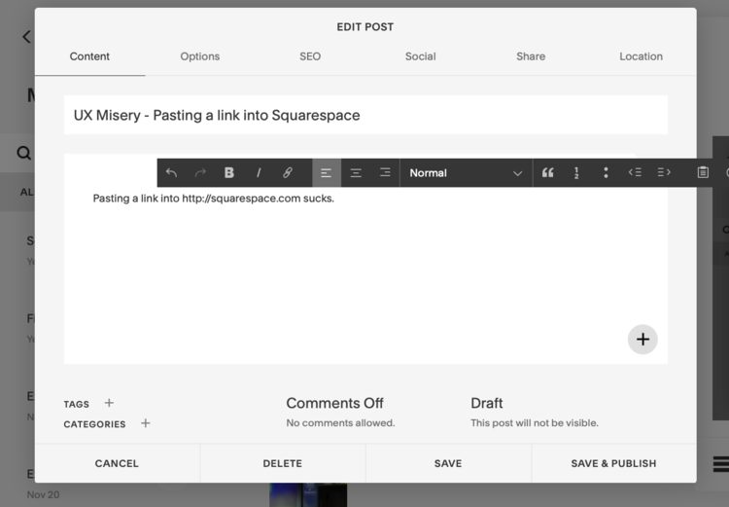The image size is (729, 507).
Task: Align text left
Action: tap(327, 172)
